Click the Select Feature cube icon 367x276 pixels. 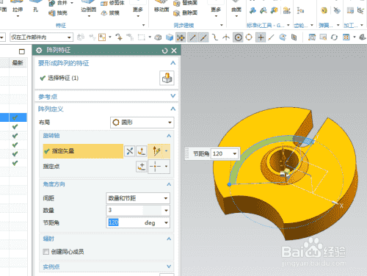coord(167,78)
